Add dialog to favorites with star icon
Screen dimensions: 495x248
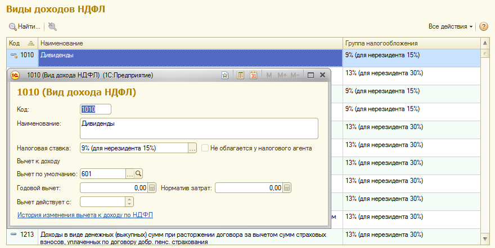[x=225, y=75]
